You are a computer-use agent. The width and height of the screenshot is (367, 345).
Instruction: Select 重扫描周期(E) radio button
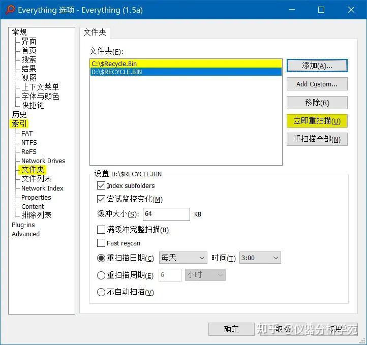(101, 275)
